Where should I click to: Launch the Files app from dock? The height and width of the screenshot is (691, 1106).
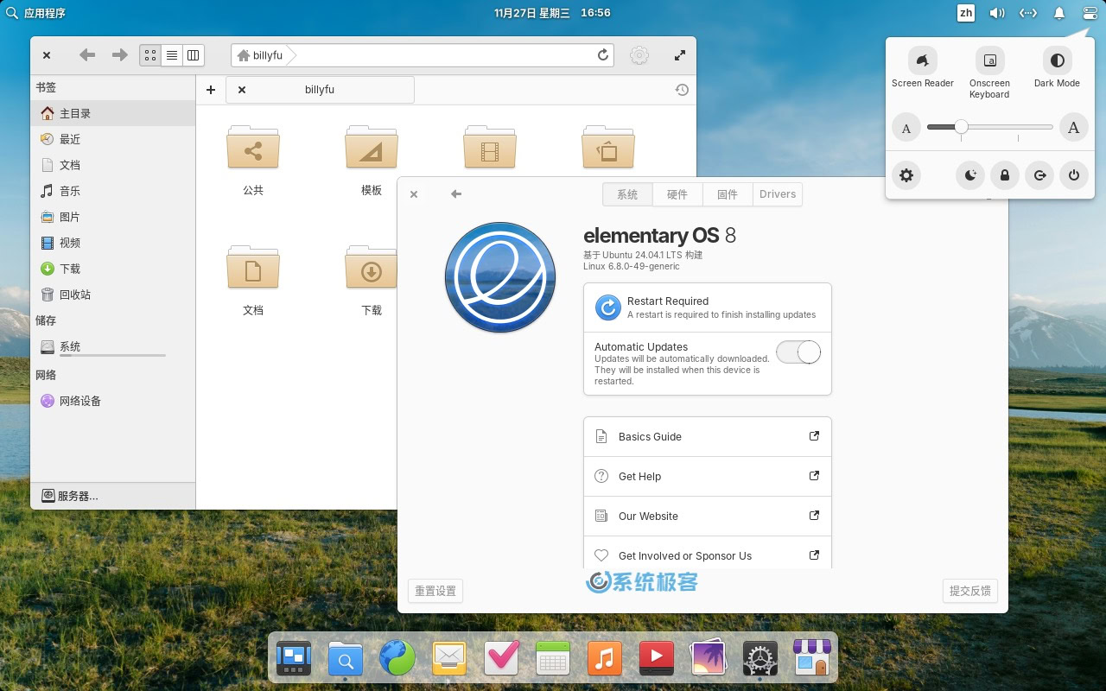click(346, 659)
